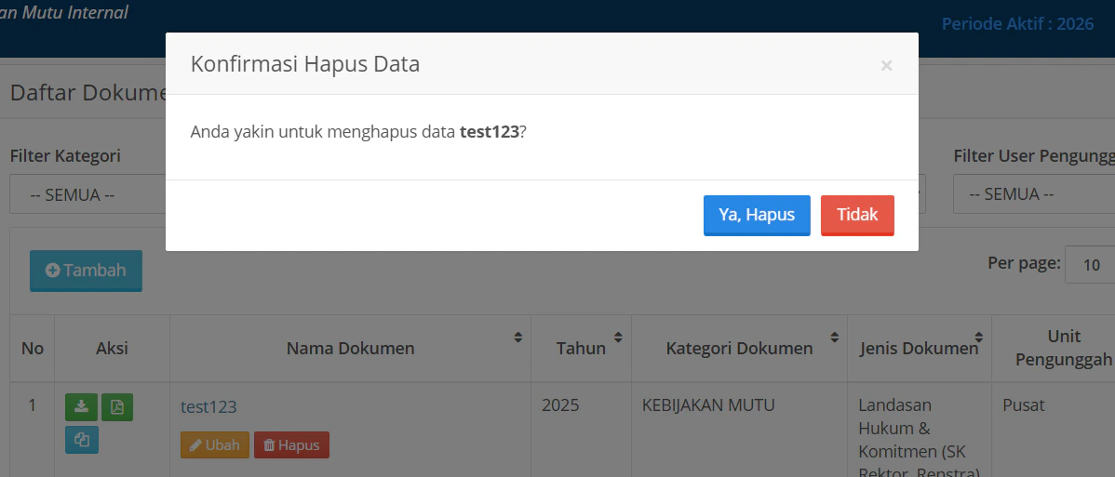
Task: Click the red Hapus button under test123
Action: coord(291,445)
